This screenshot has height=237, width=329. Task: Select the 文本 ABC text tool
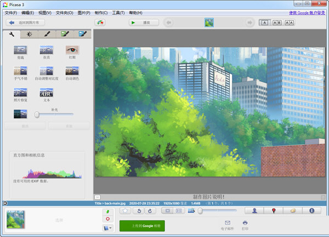(46, 93)
